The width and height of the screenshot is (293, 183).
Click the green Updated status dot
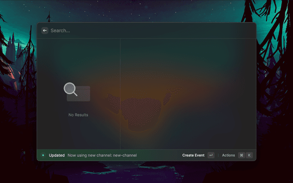point(43,155)
